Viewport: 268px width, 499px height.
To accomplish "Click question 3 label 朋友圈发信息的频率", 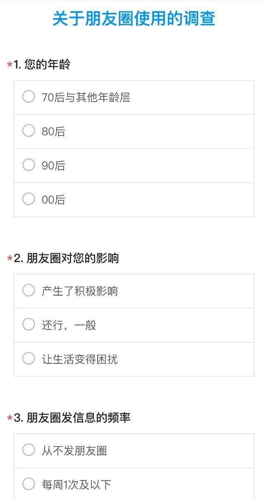I will pos(78,418).
